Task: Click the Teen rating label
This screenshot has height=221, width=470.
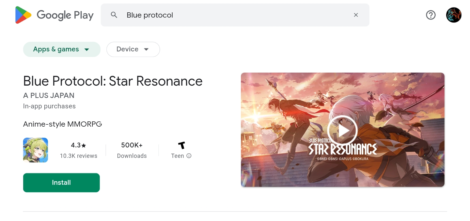Action: [x=178, y=156]
